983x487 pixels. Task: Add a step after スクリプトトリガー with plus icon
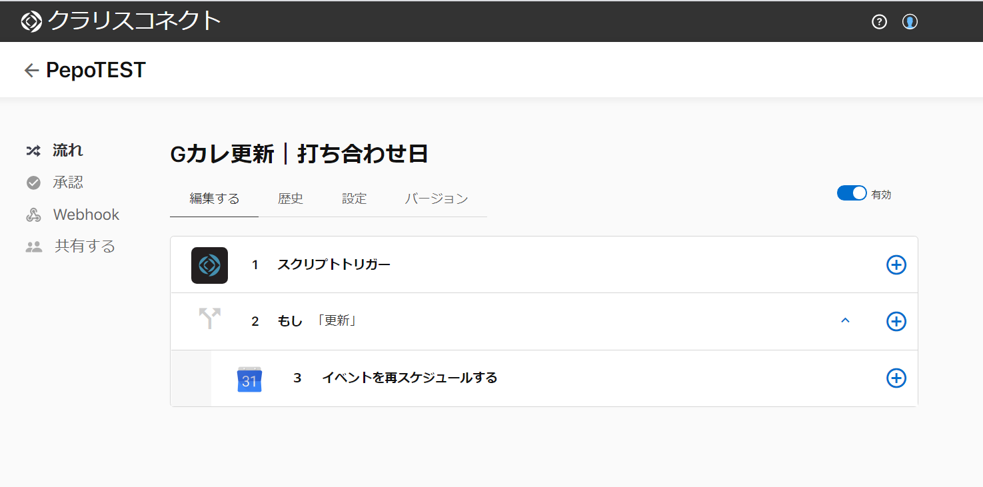coord(896,265)
